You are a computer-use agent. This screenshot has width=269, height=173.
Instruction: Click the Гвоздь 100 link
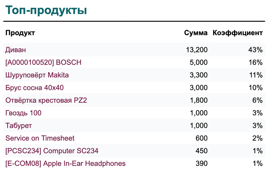point(23,113)
